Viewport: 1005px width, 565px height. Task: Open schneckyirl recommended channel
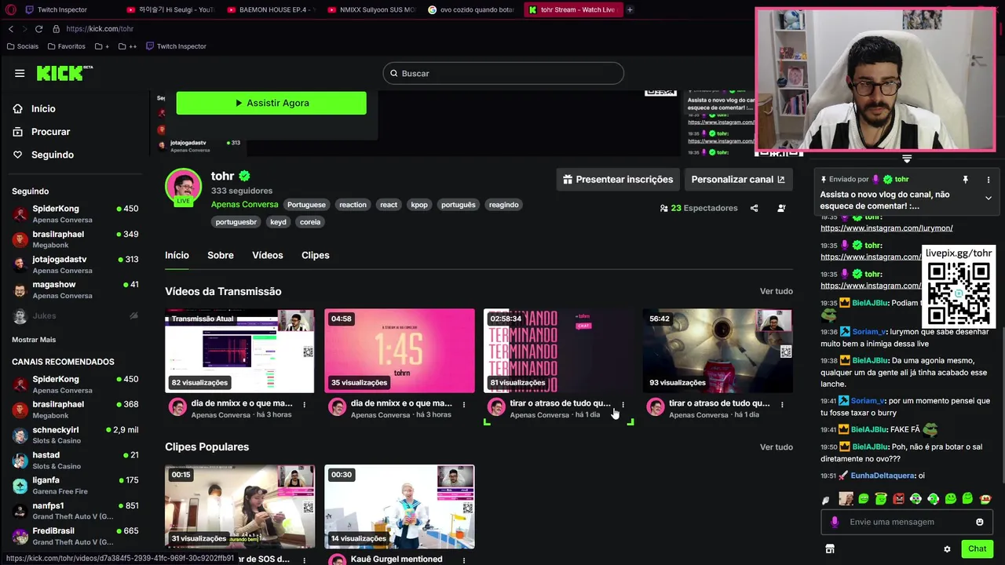pyautogui.click(x=75, y=435)
